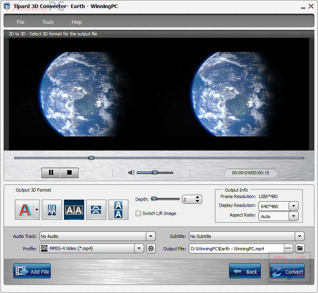Choose Top and Bottom half-height format

coord(96,210)
